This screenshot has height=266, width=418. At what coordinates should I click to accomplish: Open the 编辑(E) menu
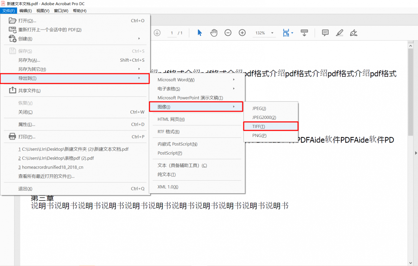(x=26, y=11)
